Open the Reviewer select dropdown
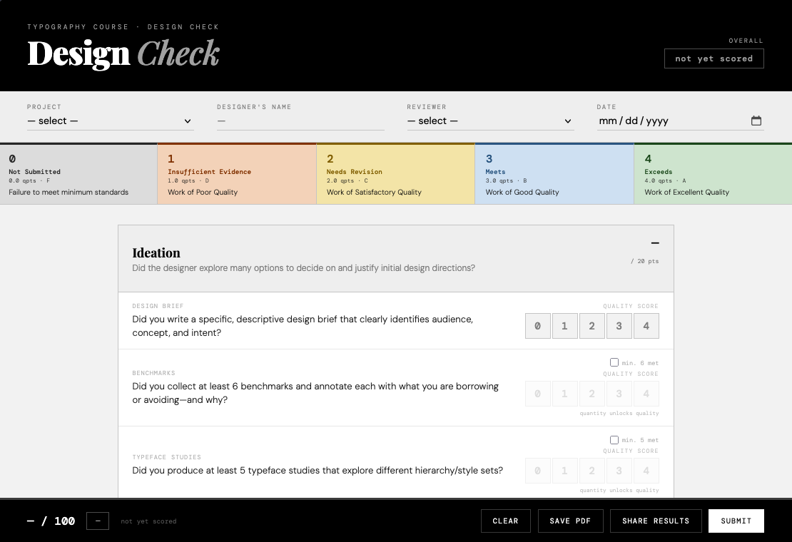792x542 pixels. [x=490, y=121]
